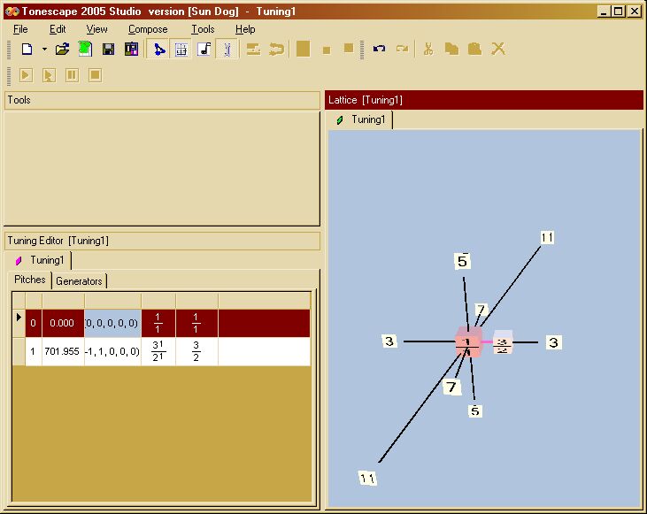Click the New document icon
Image resolution: width=647 pixels, height=514 pixels.
pyautogui.click(x=27, y=50)
